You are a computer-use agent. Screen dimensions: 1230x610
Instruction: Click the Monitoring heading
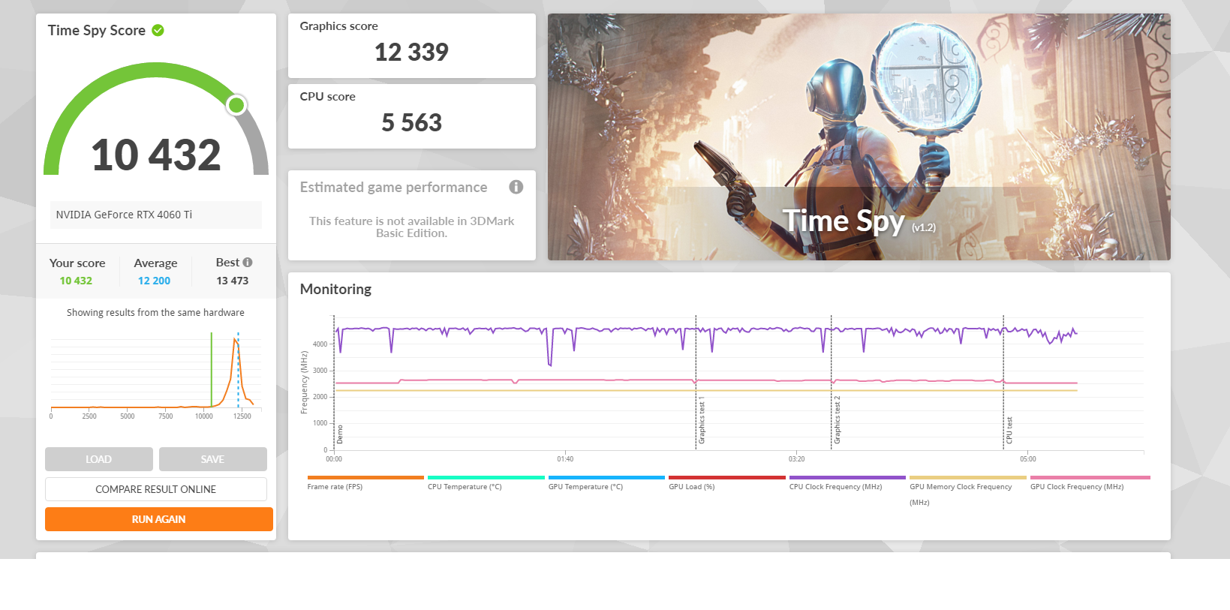pos(335,289)
